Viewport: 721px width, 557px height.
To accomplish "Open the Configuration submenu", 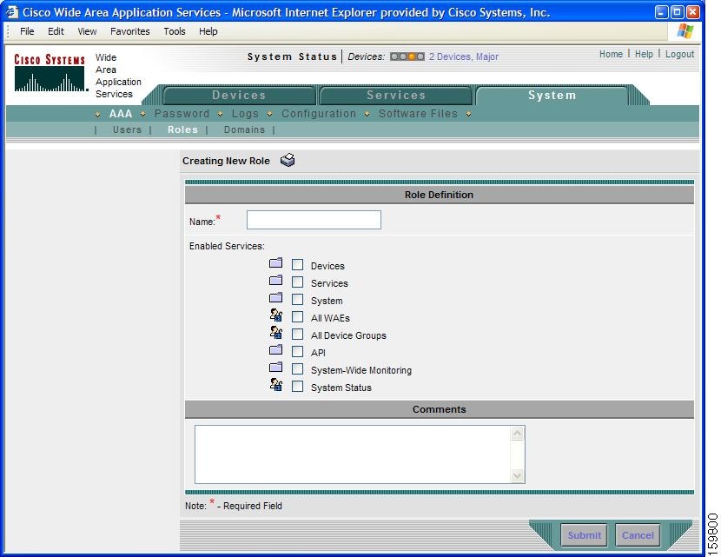I will coord(319,114).
